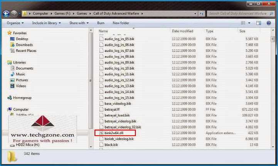Select Desktop in Favorites

pyautogui.click(x=22, y=39)
